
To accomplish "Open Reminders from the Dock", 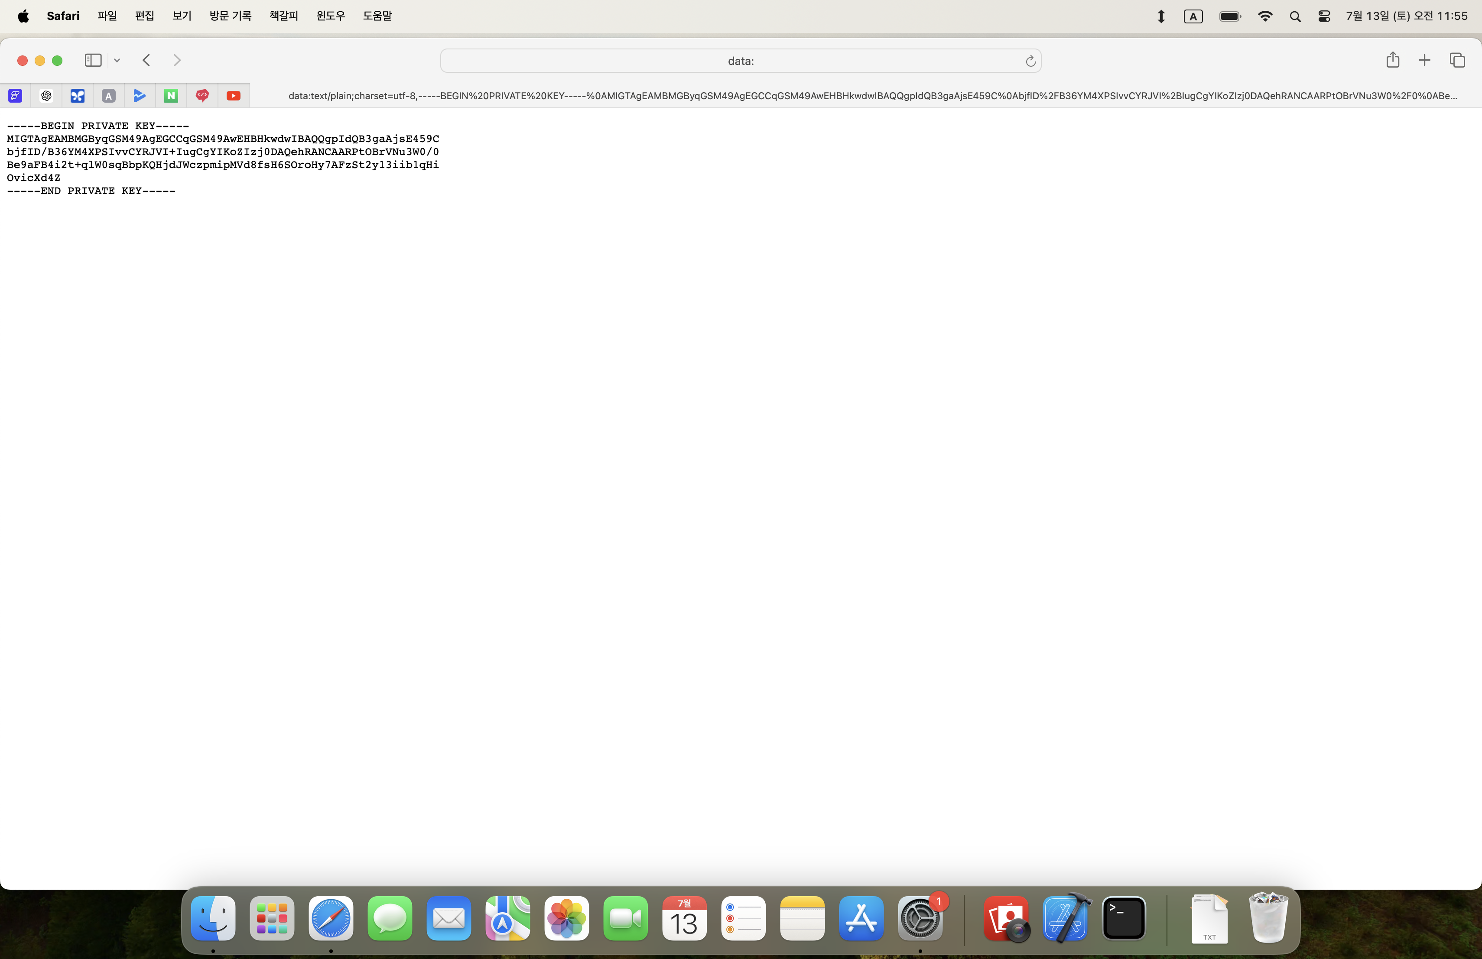I will coord(743,918).
